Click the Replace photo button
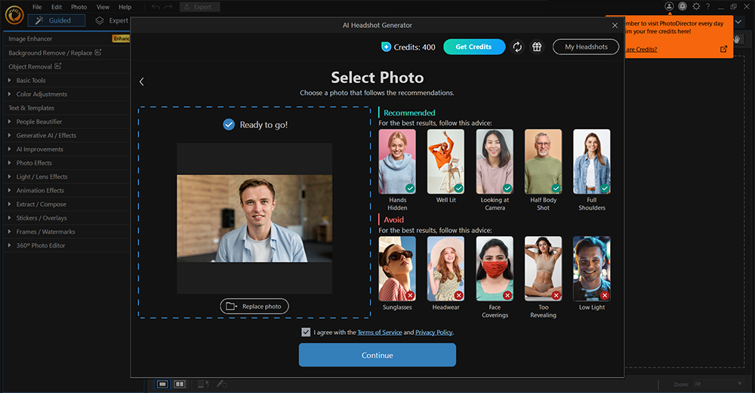Viewport: 755px width, 393px height. pyautogui.click(x=254, y=306)
